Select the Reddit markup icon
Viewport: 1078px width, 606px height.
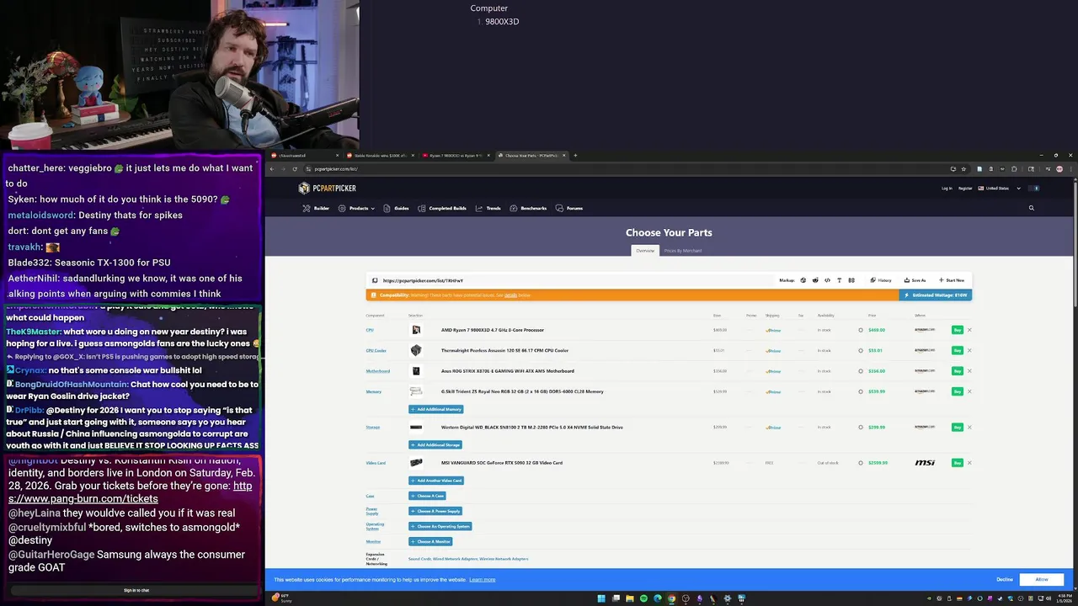[x=815, y=280]
